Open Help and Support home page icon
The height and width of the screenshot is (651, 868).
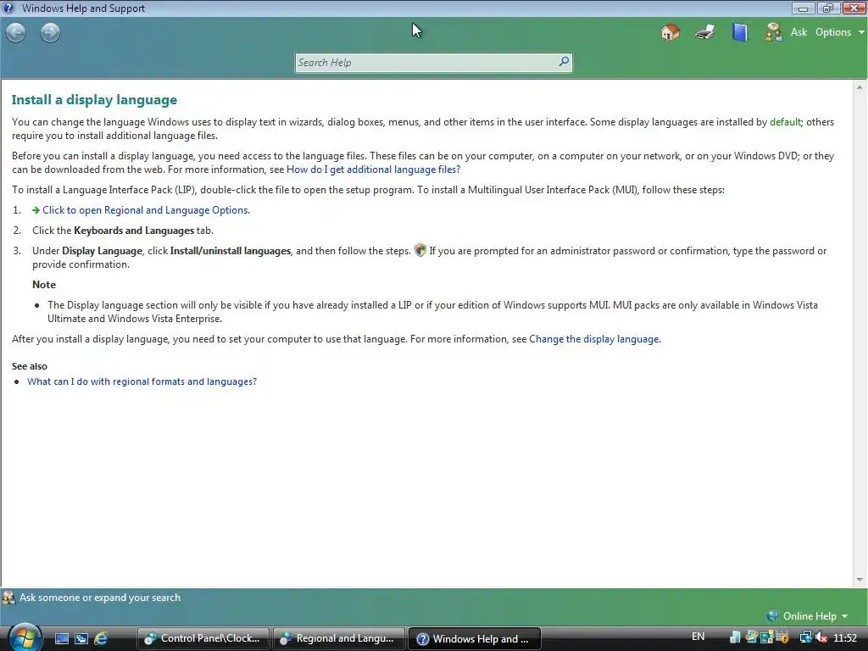point(670,32)
